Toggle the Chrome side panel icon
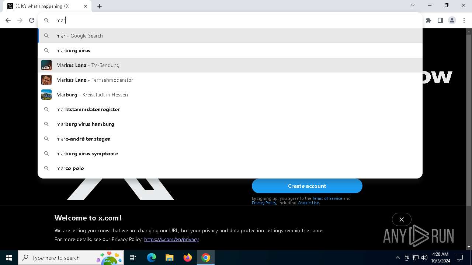Image resolution: width=472 pixels, height=265 pixels. point(440,20)
